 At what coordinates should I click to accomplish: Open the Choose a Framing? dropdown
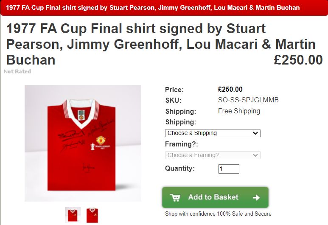tap(213, 155)
